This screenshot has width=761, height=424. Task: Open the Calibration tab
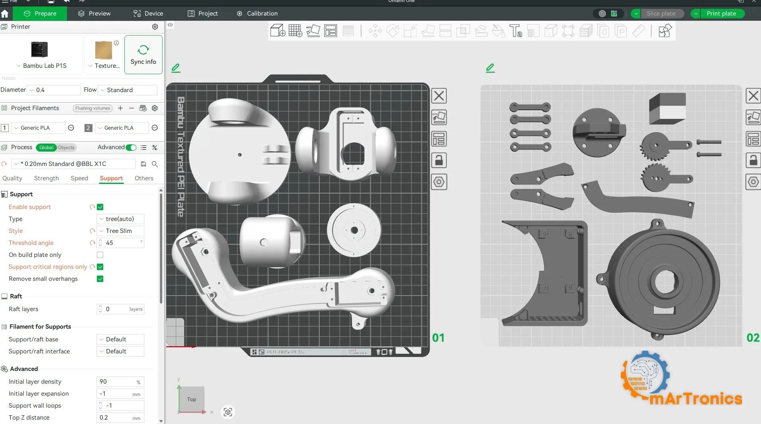257,14
